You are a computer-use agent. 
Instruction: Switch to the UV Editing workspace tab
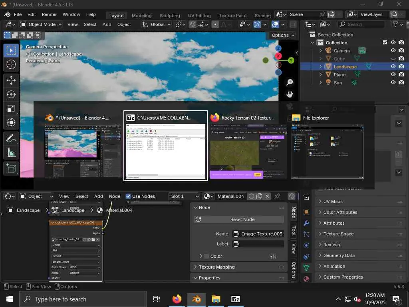pos(199,16)
